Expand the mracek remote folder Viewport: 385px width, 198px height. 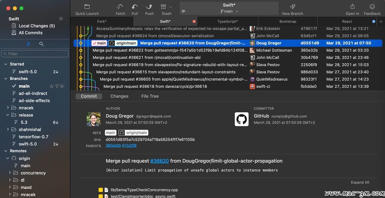pos(10,194)
